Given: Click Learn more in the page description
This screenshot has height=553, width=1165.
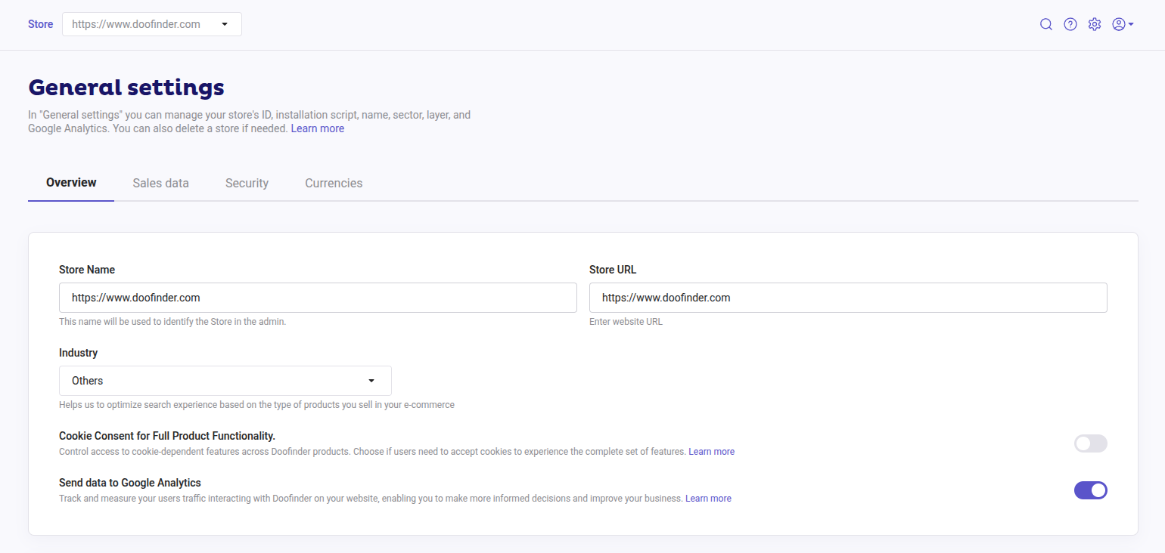Looking at the screenshot, I should pos(317,128).
